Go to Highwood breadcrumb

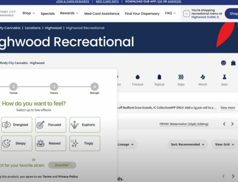53,28
